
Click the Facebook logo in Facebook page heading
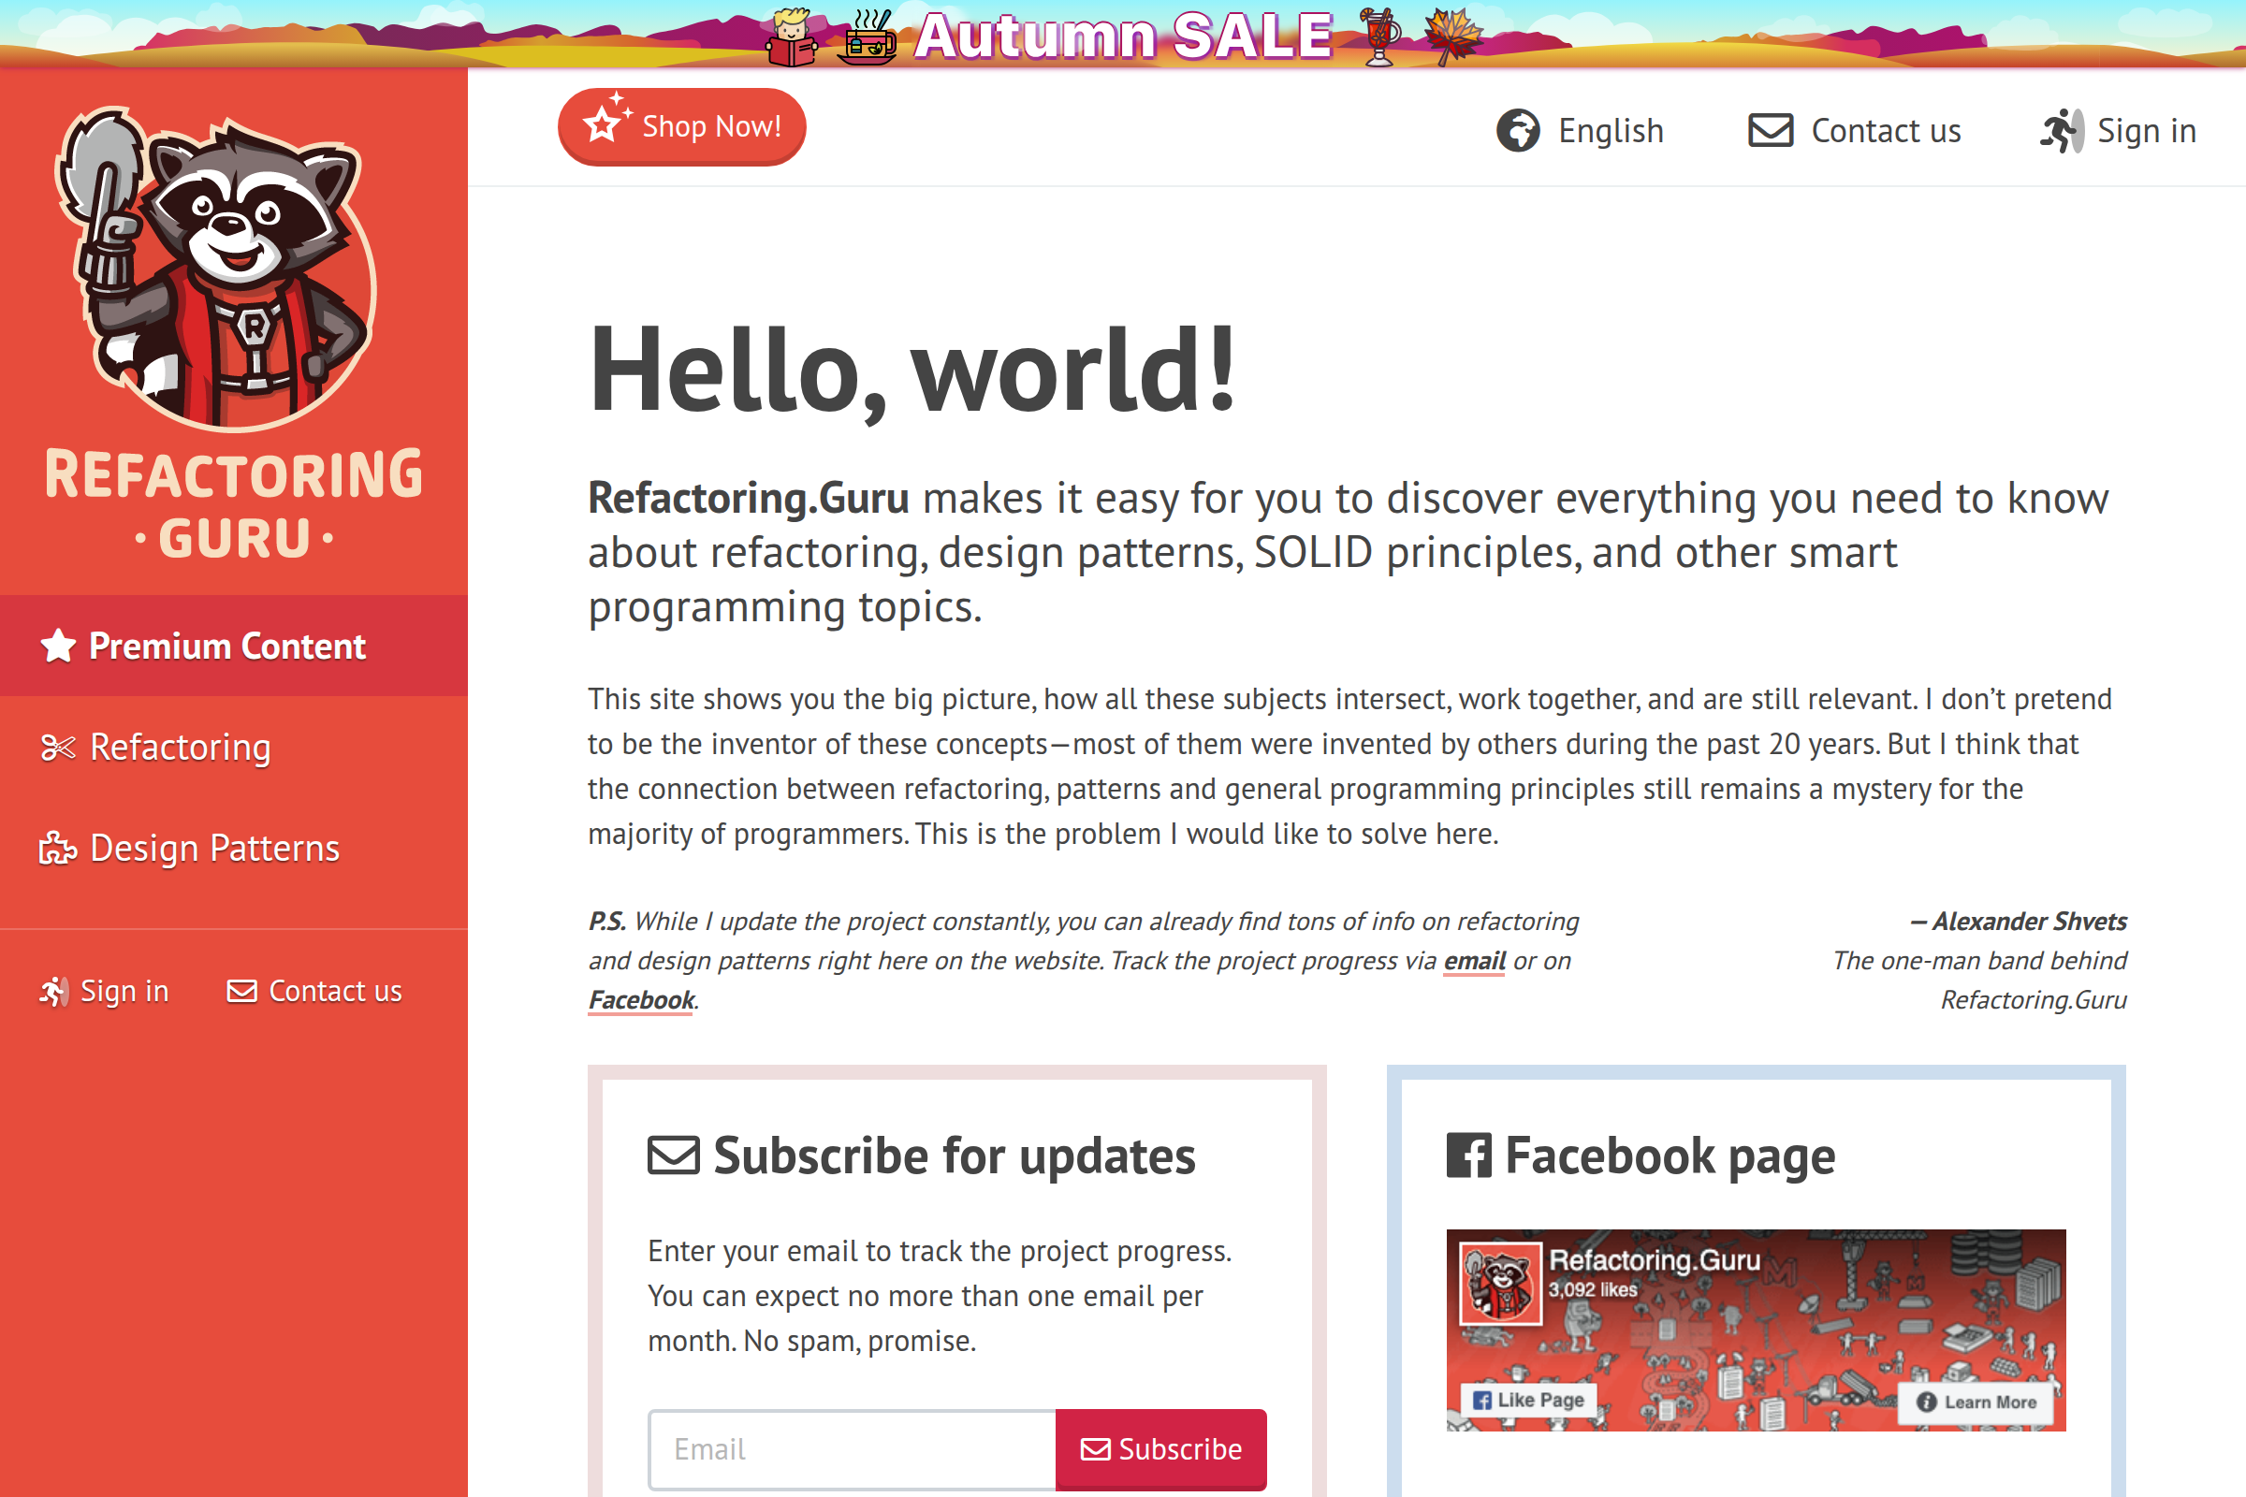tap(1468, 1155)
